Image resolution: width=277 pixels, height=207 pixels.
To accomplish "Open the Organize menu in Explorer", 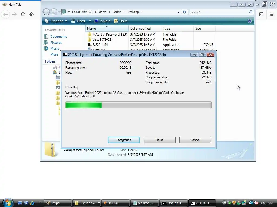I will coord(56,21).
